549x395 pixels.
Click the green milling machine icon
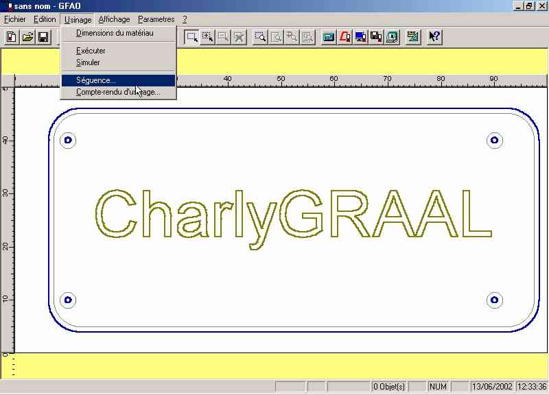click(392, 37)
